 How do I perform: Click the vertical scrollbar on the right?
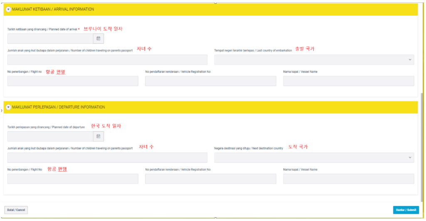[423, 125]
